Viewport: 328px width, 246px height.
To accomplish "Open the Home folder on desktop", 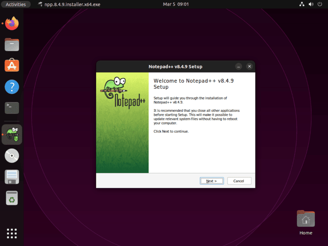I will pos(306,223).
